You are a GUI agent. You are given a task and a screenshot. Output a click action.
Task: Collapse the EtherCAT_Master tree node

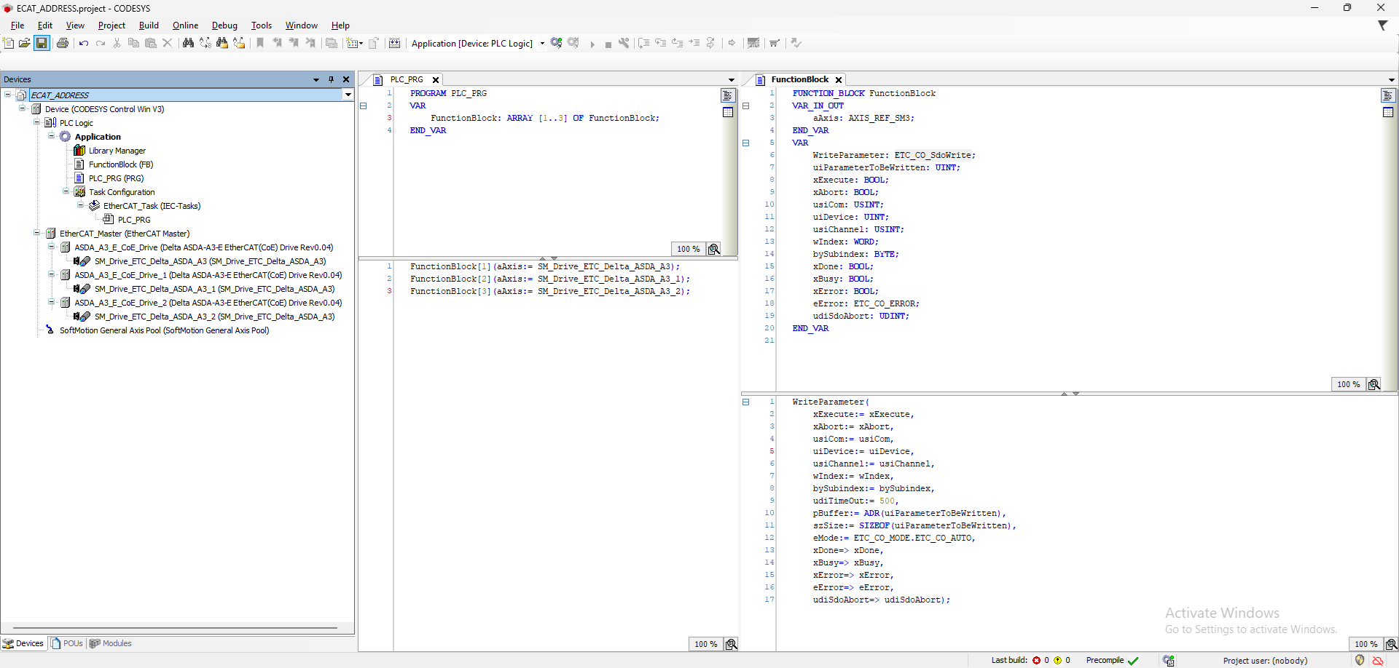pos(37,234)
